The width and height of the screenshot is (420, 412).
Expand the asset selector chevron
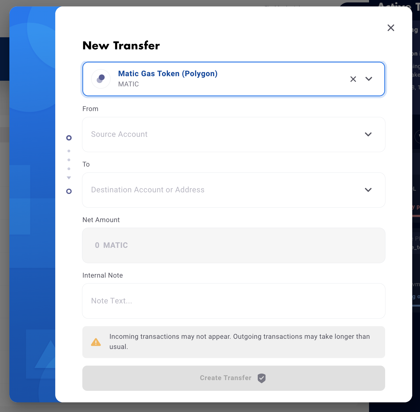pos(369,79)
